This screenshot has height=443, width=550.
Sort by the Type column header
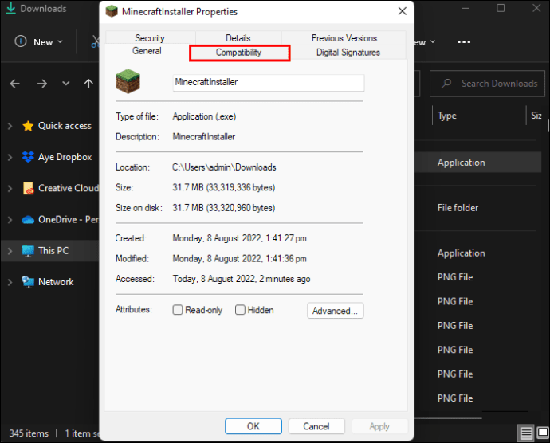click(x=447, y=116)
